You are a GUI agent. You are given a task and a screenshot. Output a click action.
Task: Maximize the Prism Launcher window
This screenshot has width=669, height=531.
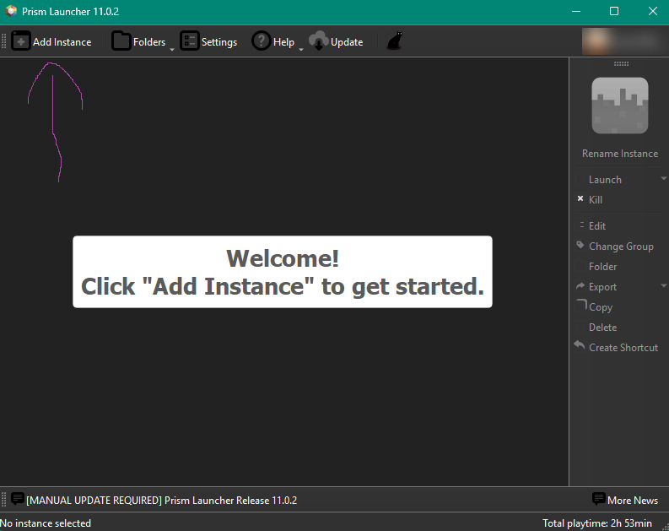[x=614, y=11]
